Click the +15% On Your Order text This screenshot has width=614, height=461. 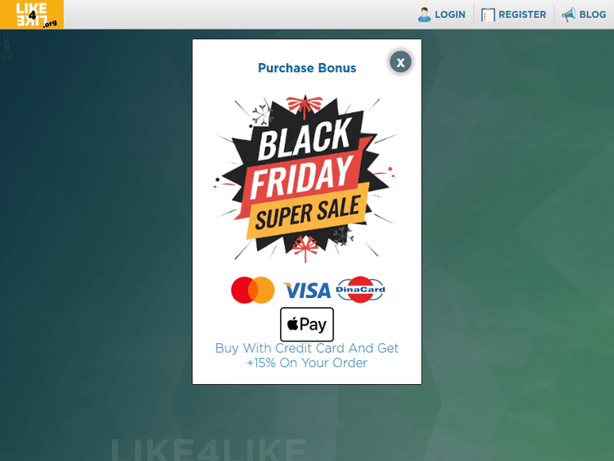(307, 363)
